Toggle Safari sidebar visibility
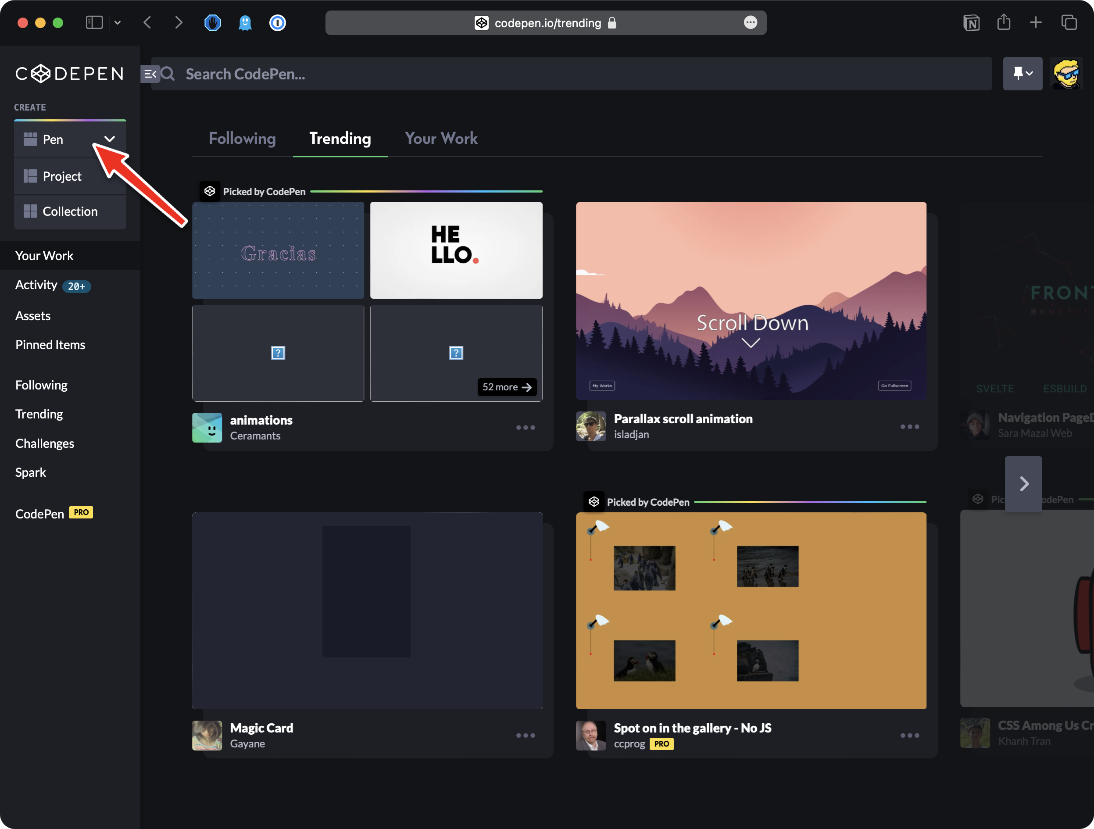 coord(94,23)
